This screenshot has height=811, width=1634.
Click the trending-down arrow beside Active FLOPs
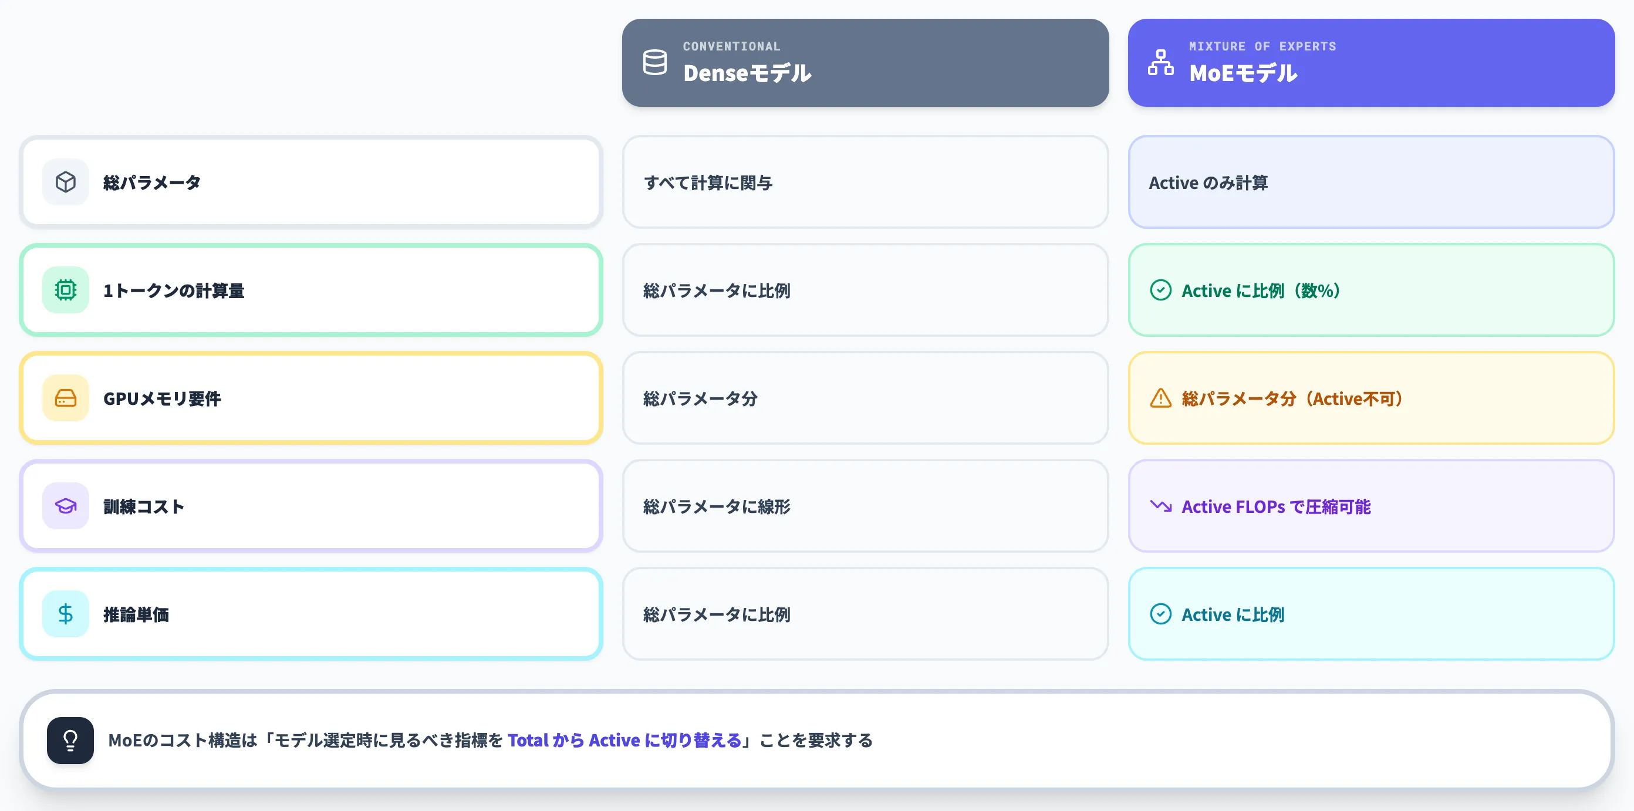pos(1161,506)
